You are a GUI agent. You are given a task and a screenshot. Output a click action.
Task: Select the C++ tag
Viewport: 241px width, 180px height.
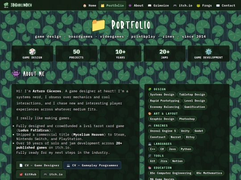tap(153, 149)
